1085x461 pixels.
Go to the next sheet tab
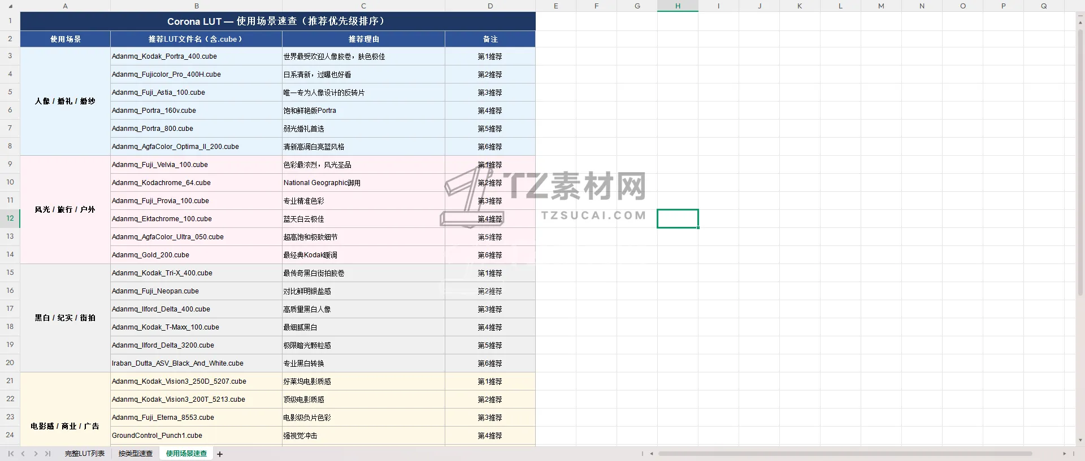[36, 454]
